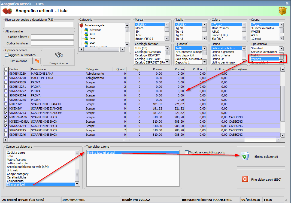The height and width of the screenshot is (203, 291).
Task: Click the Tipo articolo list scroll-up arrow
Action: point(281,49)
